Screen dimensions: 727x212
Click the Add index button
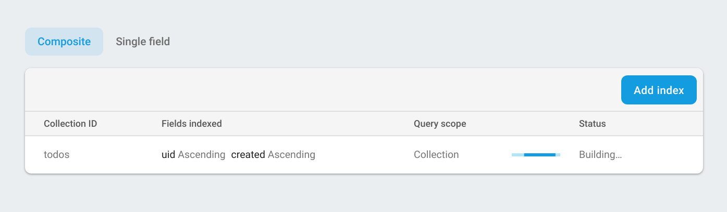point(659,90)
